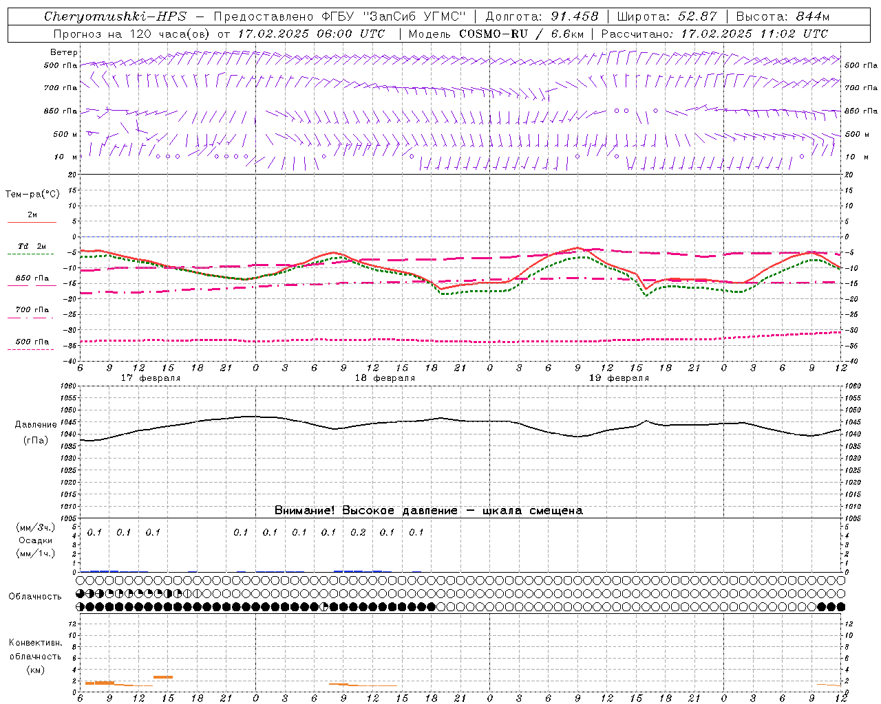Click the "Облачность" cloud cover label
This screenshot has height=704, width=881.
(x=35, y=596)
